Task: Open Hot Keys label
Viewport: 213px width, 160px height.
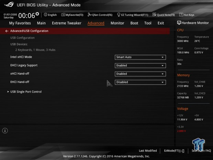Action: pyautogui.click(x=189, y=15)
